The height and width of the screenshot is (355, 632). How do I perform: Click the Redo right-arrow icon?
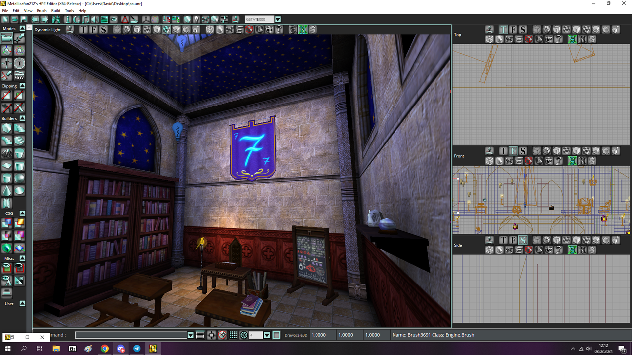pos(44,19)
